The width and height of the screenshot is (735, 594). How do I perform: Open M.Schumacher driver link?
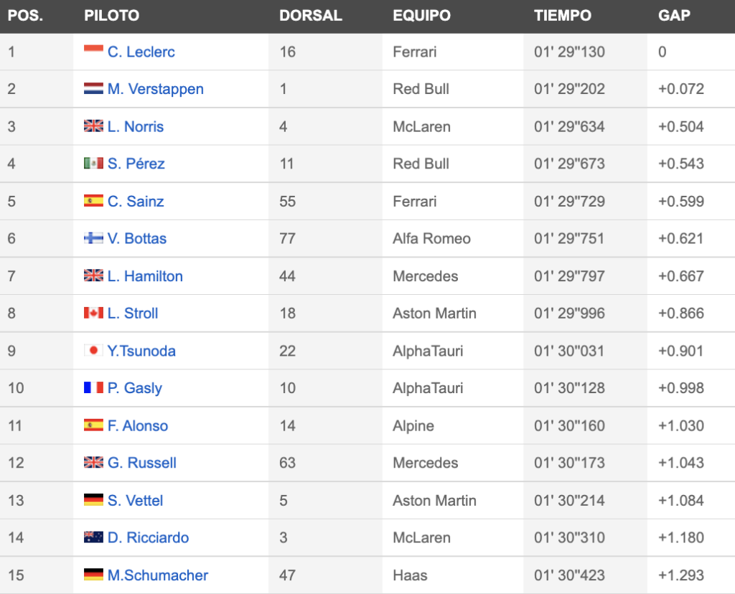157,575
